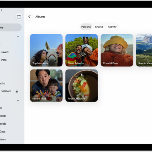Select the highlighted sidebar item at top

(x=11, y=27)
